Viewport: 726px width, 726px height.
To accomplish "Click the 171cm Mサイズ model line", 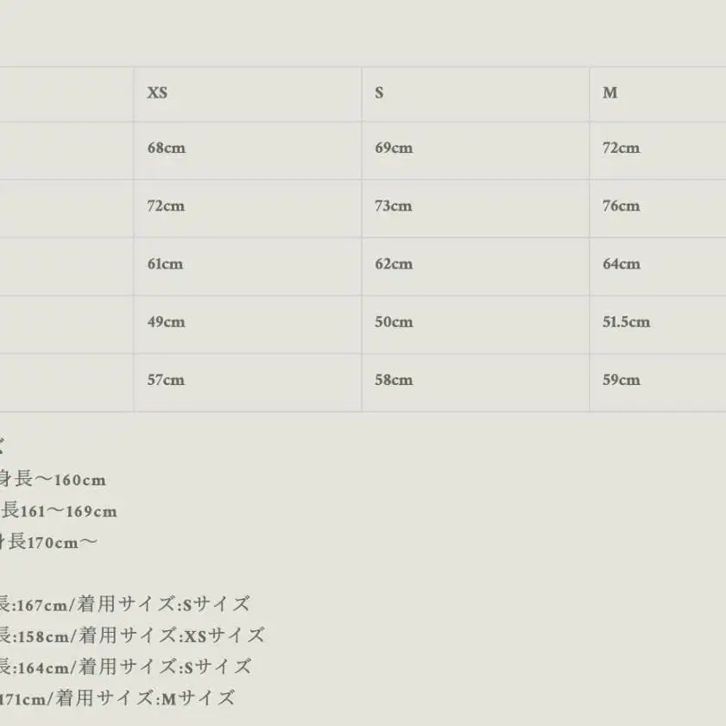I will pos(117,698).
